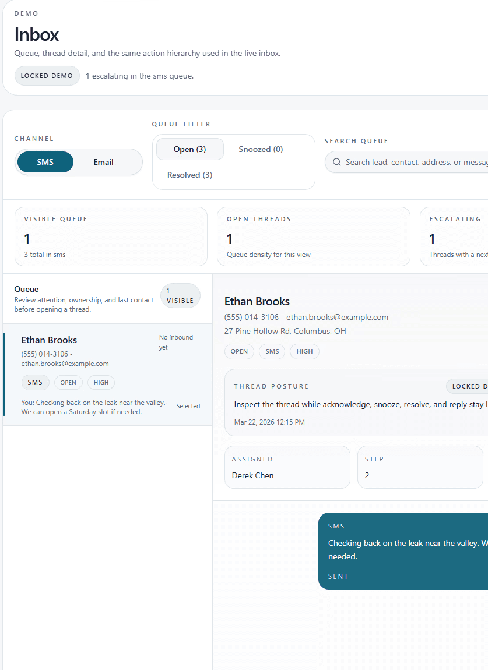Click the Visible Queue stat card
Viewport: 488px width, 670px height.
click(111, 237)
